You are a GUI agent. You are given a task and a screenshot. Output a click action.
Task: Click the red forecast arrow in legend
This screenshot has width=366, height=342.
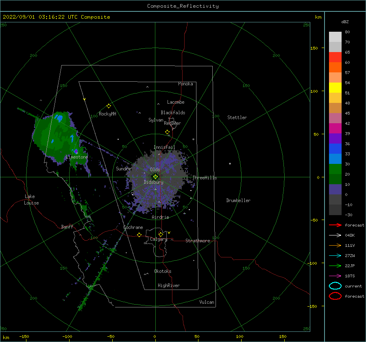335,225
